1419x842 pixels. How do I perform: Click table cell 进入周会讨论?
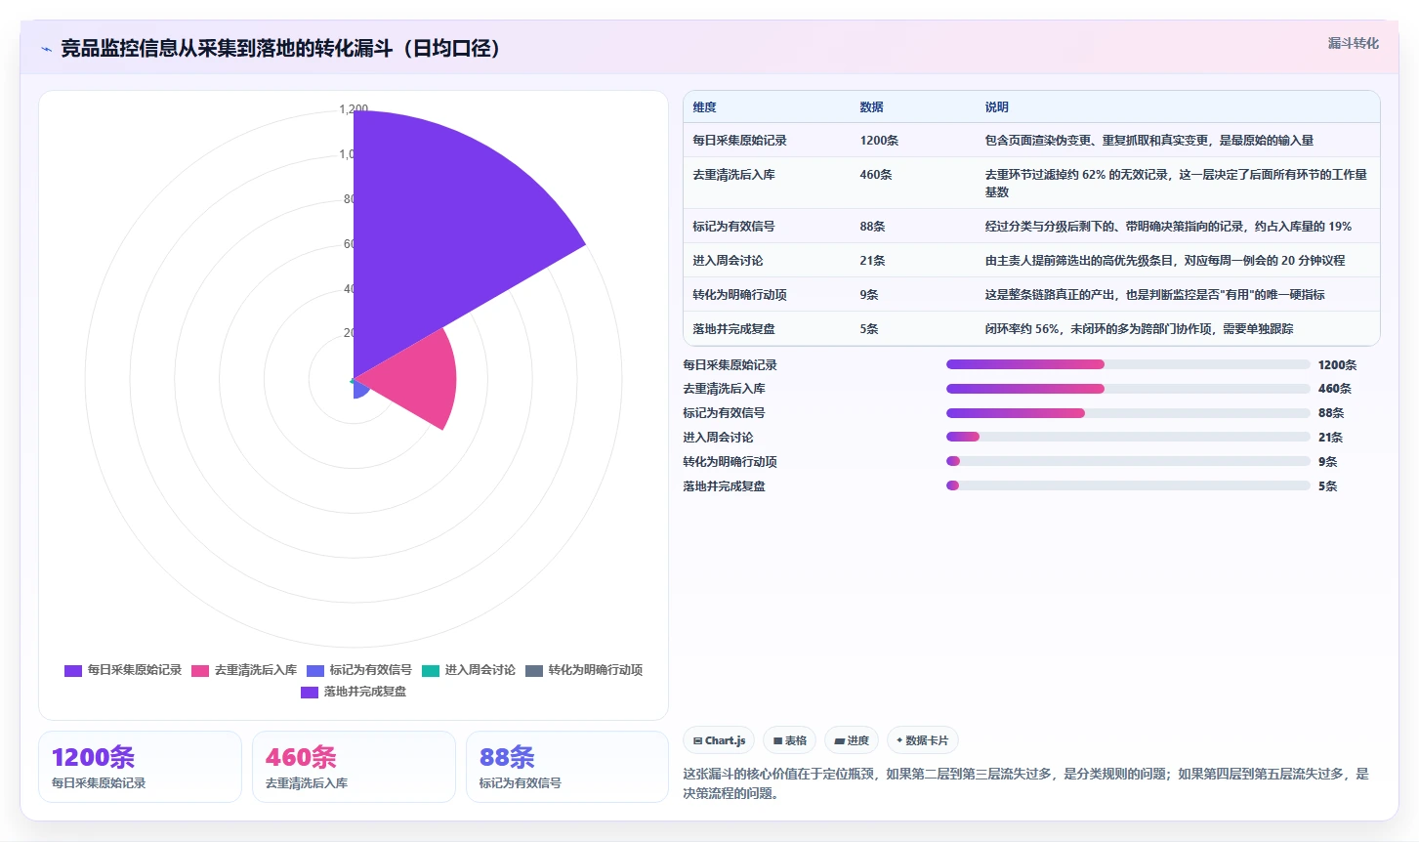[x=728, y=261]
